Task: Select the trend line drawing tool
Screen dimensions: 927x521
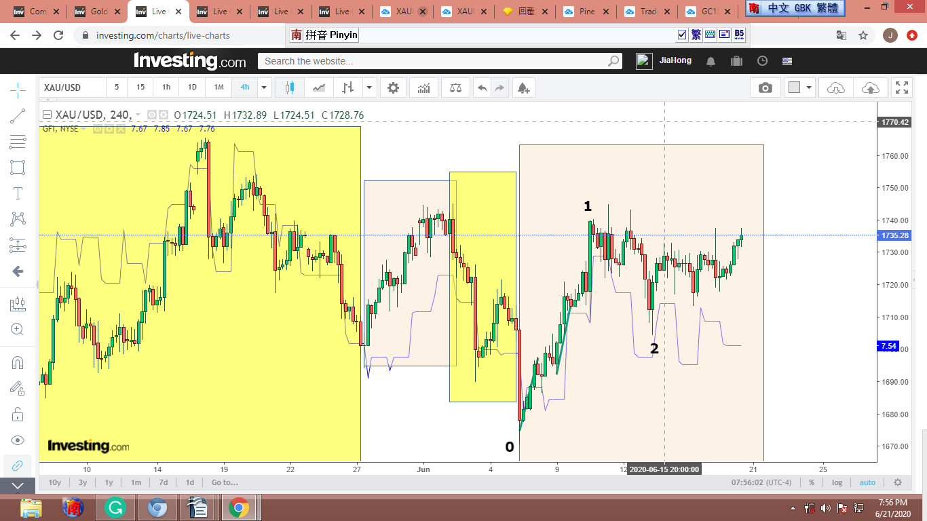Action: tap(18, 116)
